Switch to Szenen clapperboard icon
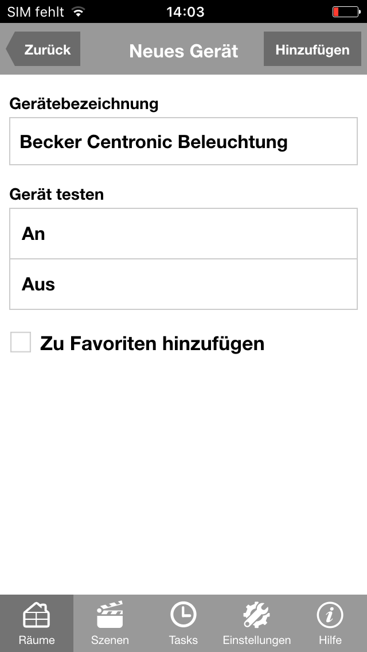The height and width of the screenshot is (652, 367). click(110, 616)
